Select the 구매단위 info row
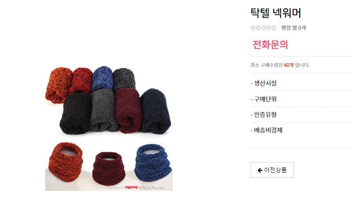The image size is (352, 213). pos(301,99)
